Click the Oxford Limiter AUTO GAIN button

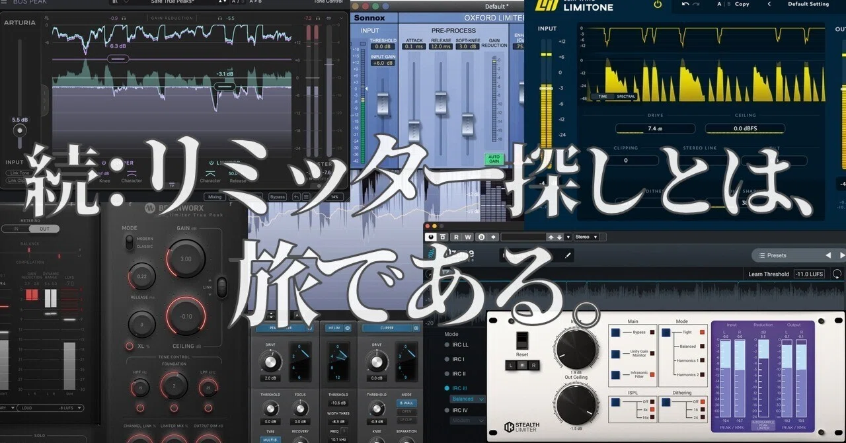[x=494, y=159]
